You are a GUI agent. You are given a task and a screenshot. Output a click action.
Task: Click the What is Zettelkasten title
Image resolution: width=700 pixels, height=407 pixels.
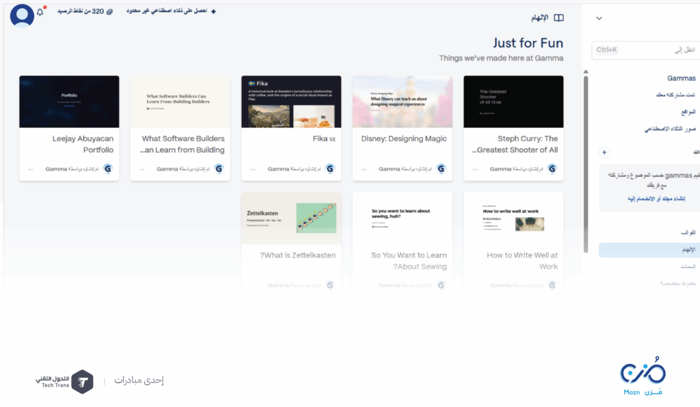(x=298, y=255)
